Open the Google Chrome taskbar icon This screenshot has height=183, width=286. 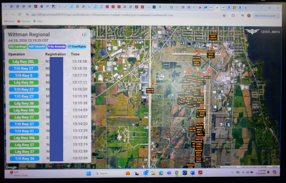click(x=177, y=173)
